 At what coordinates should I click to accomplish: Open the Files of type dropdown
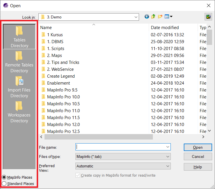[x=123, y=156]
